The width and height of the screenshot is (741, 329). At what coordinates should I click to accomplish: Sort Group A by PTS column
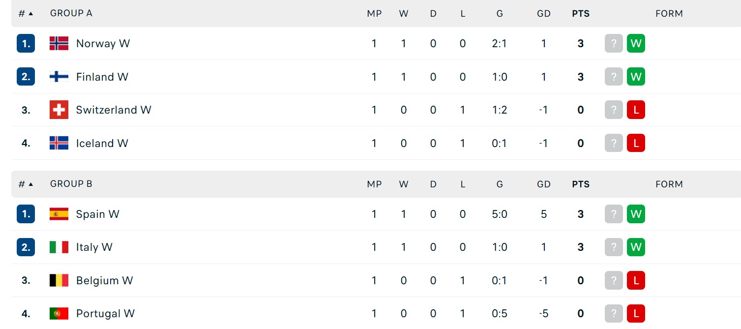click(x=581, y=14)
